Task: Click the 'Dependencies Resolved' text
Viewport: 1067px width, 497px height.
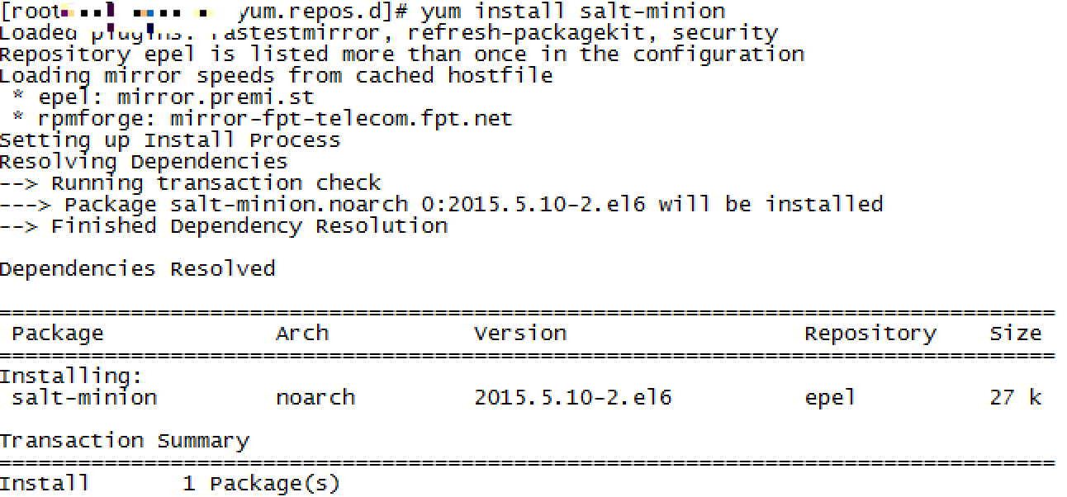Action: pos(137,270)
